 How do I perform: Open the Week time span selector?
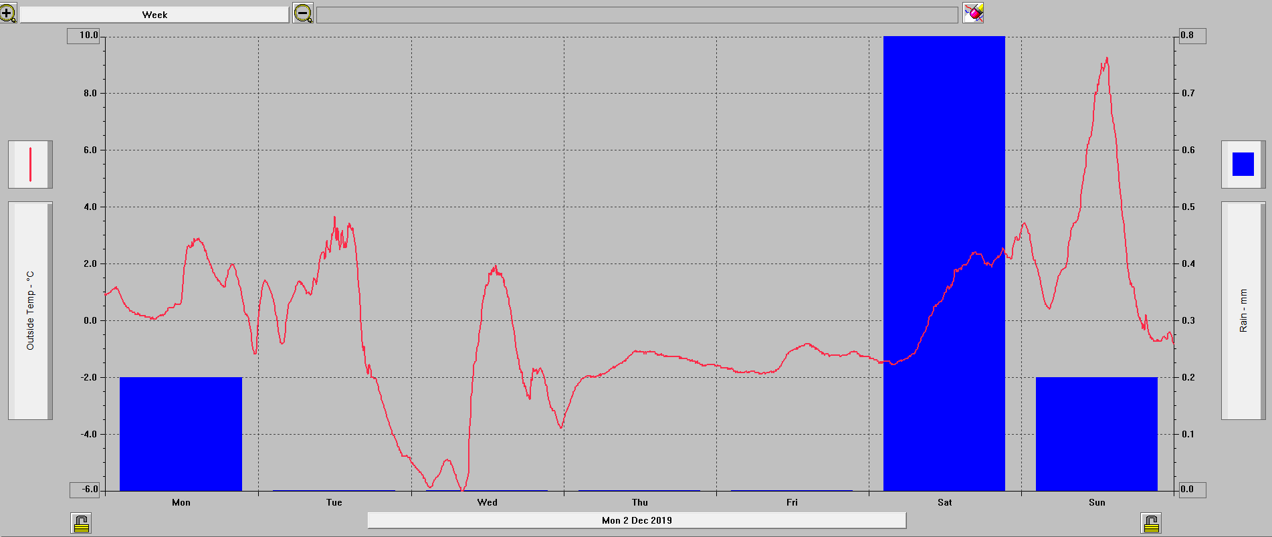(x=154, y=15)
